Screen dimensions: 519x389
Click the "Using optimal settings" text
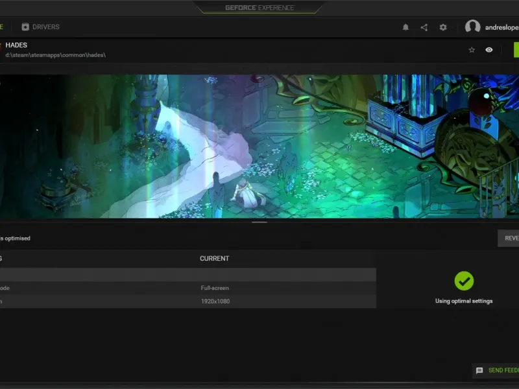[x=464, y=301]
